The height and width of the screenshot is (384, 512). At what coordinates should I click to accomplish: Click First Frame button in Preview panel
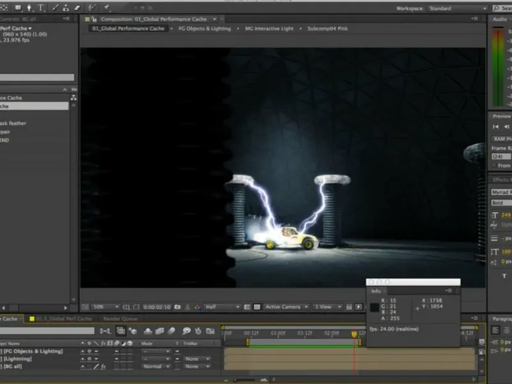pyautogui.click(x=496, y=127)
